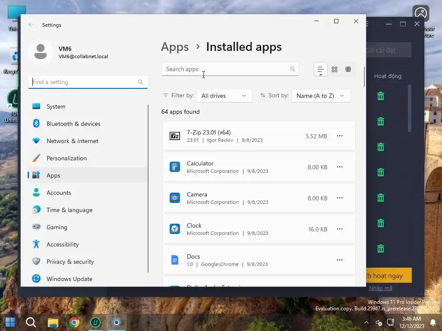
Task: Click Settings app on taskbar
Action: (x=117, y=322)
